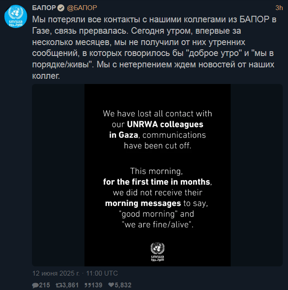This screenshot has height=290, width=288.
Task: Like the post with the heart icon
Action: coord(111,285)
